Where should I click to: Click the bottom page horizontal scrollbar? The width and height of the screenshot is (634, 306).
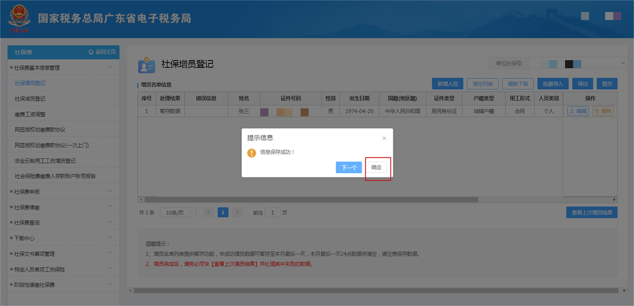click(x=376, y=291)
